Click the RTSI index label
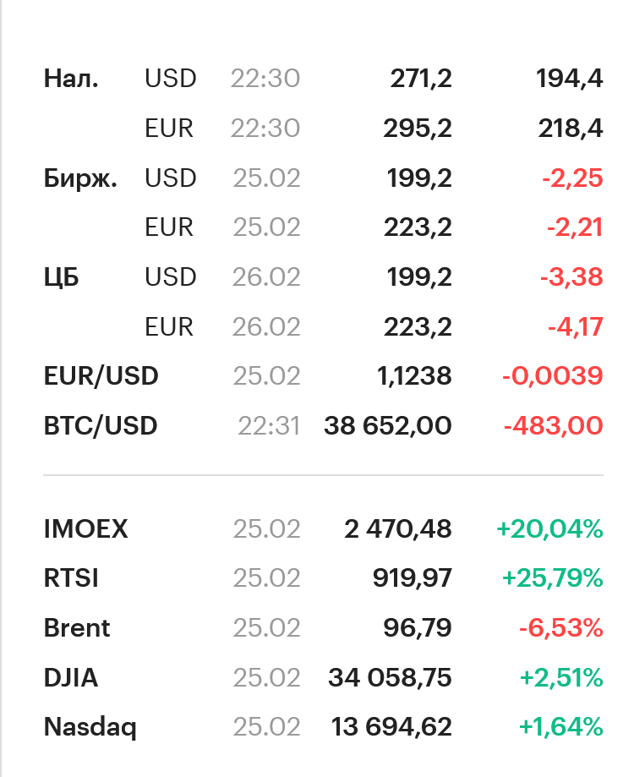The width and height of the screenshot is (634, 777). click(x=71, y=579)
